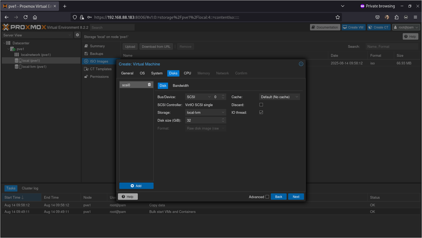This screenshot has width=422, height=238.
Task: Open the Bus/Device SCSI dropdown
Action: click(x=209, y=97)
